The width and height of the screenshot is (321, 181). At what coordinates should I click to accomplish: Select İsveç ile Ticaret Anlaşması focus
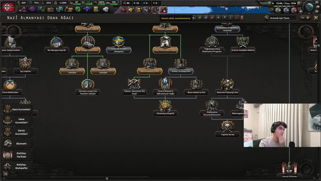click(x=119, y=45)
